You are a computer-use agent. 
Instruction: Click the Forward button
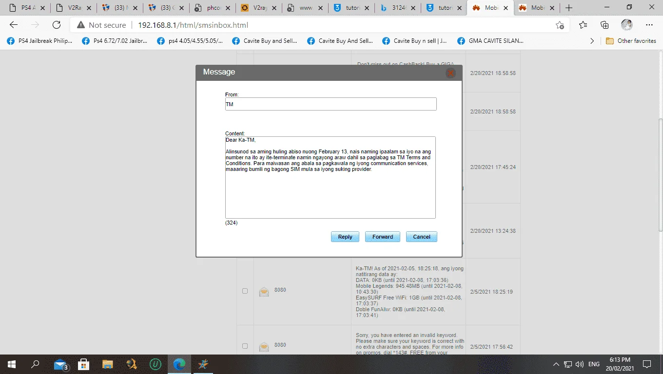point(383,237)
